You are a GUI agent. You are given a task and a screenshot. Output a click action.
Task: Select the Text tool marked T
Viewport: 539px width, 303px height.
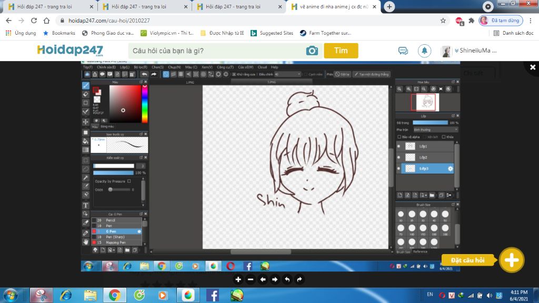click(x=86, y=206)
